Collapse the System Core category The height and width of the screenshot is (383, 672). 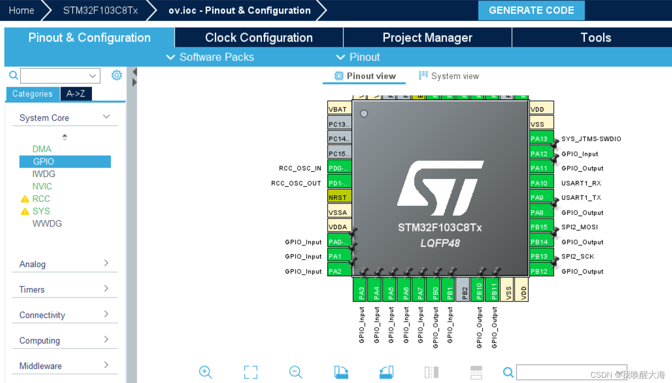(x=106, y=117)
